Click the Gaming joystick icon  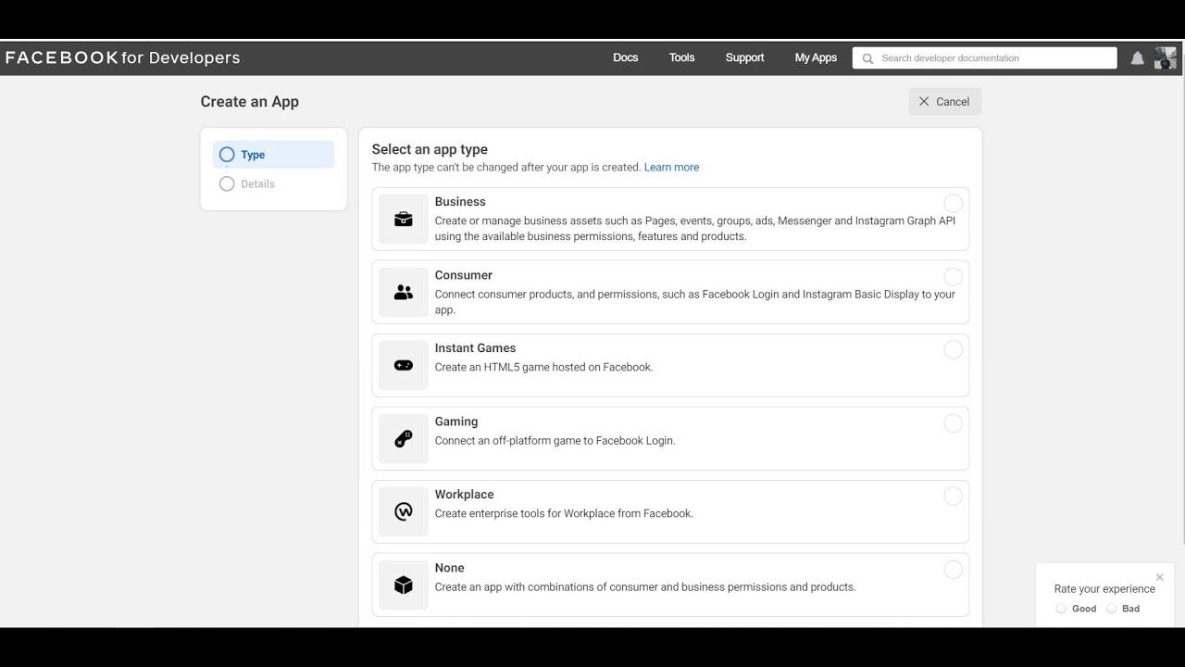[404, 439]
